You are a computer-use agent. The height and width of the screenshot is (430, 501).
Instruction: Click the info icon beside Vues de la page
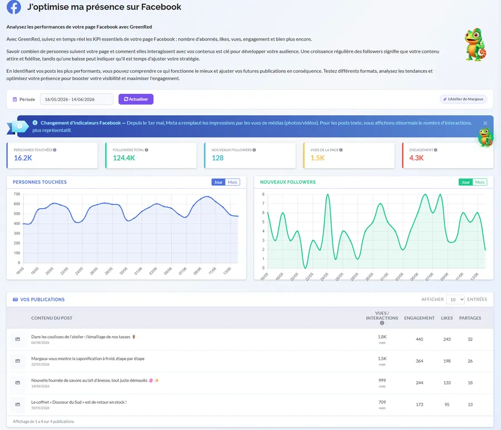(x=341, y=150)
